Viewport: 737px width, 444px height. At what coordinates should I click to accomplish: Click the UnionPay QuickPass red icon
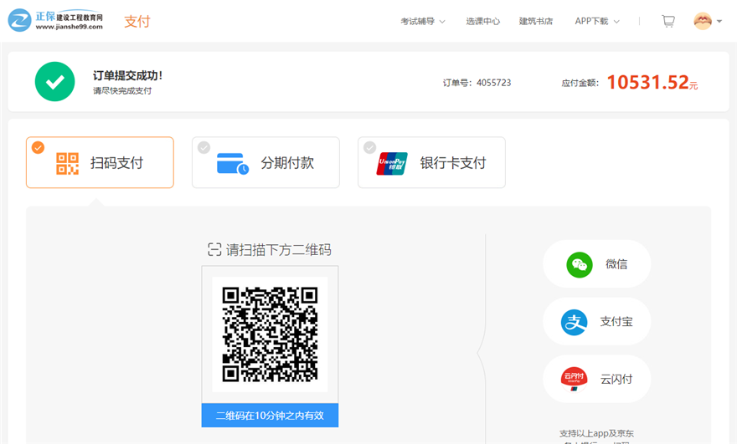(575, 379)
